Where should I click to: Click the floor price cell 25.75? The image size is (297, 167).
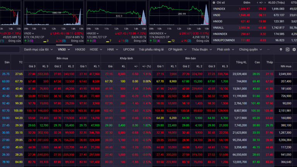pyautogui.click(x=6, y=74)
